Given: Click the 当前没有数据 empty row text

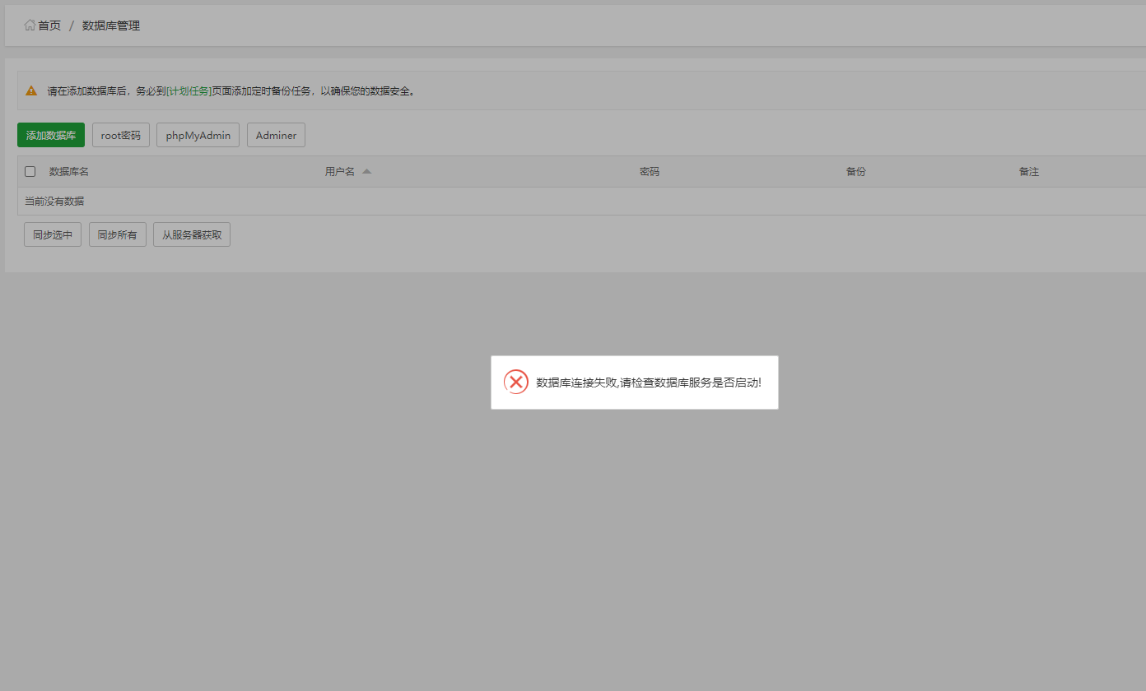Looking at the screenshot, I should tap(54, 202).
